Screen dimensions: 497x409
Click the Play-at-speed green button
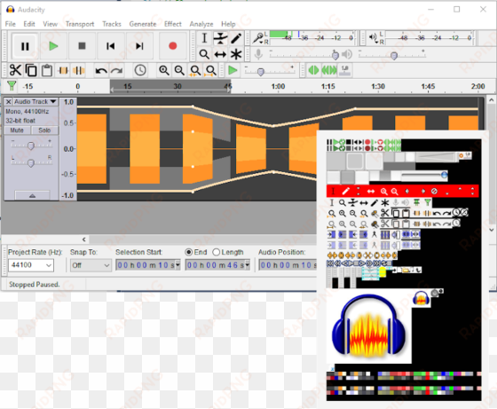[x=233, y=70]
